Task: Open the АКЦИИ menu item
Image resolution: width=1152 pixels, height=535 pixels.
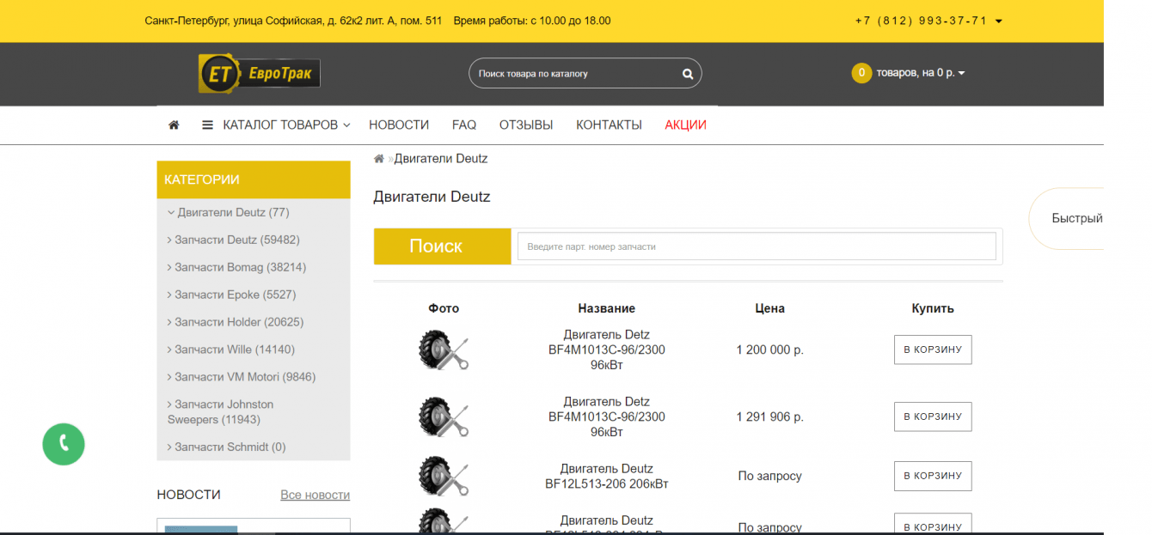Action: pyautogui.click(x=685, y=125)
